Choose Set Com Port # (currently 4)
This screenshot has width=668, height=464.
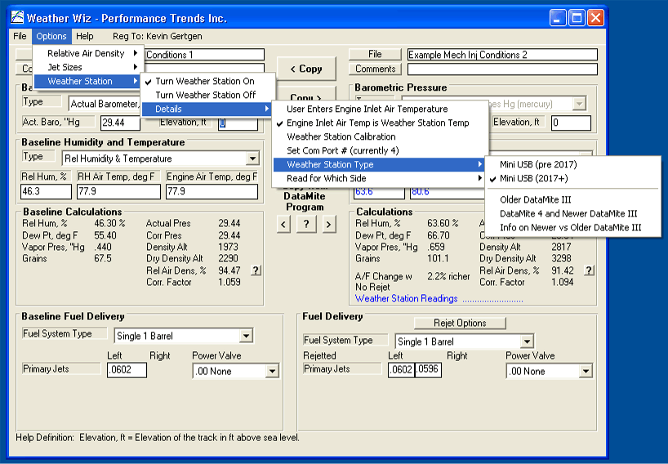380,151
